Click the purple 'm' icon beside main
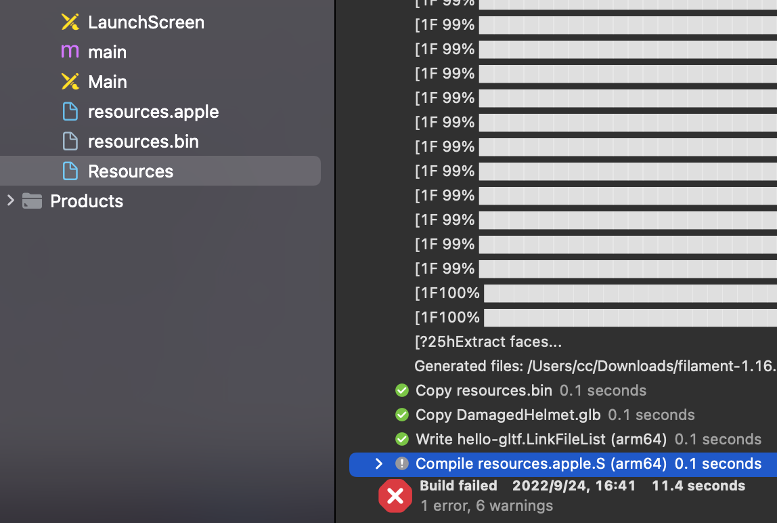Viewport: 777px width, 523px height. (70, 51)
